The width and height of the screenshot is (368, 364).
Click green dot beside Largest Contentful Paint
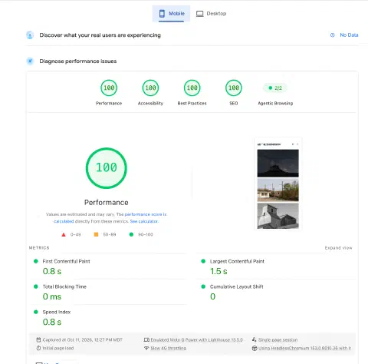[x=203, y=261]
